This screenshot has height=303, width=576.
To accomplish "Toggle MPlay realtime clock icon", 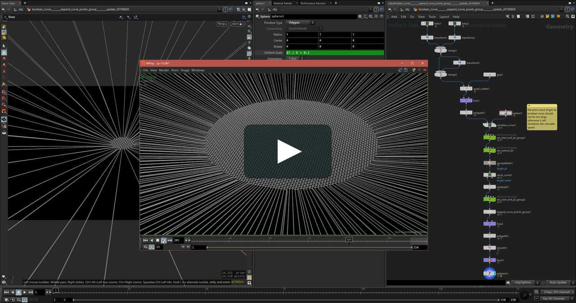I will tap(152, 247).
